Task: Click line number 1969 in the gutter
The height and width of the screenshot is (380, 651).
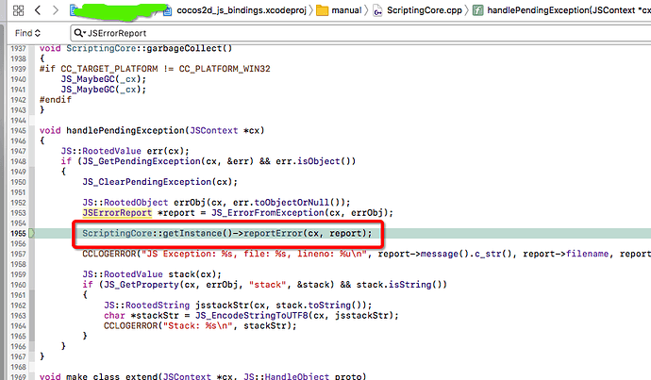Action: (x=18, y=376)
